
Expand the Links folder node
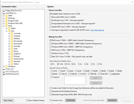9,49
